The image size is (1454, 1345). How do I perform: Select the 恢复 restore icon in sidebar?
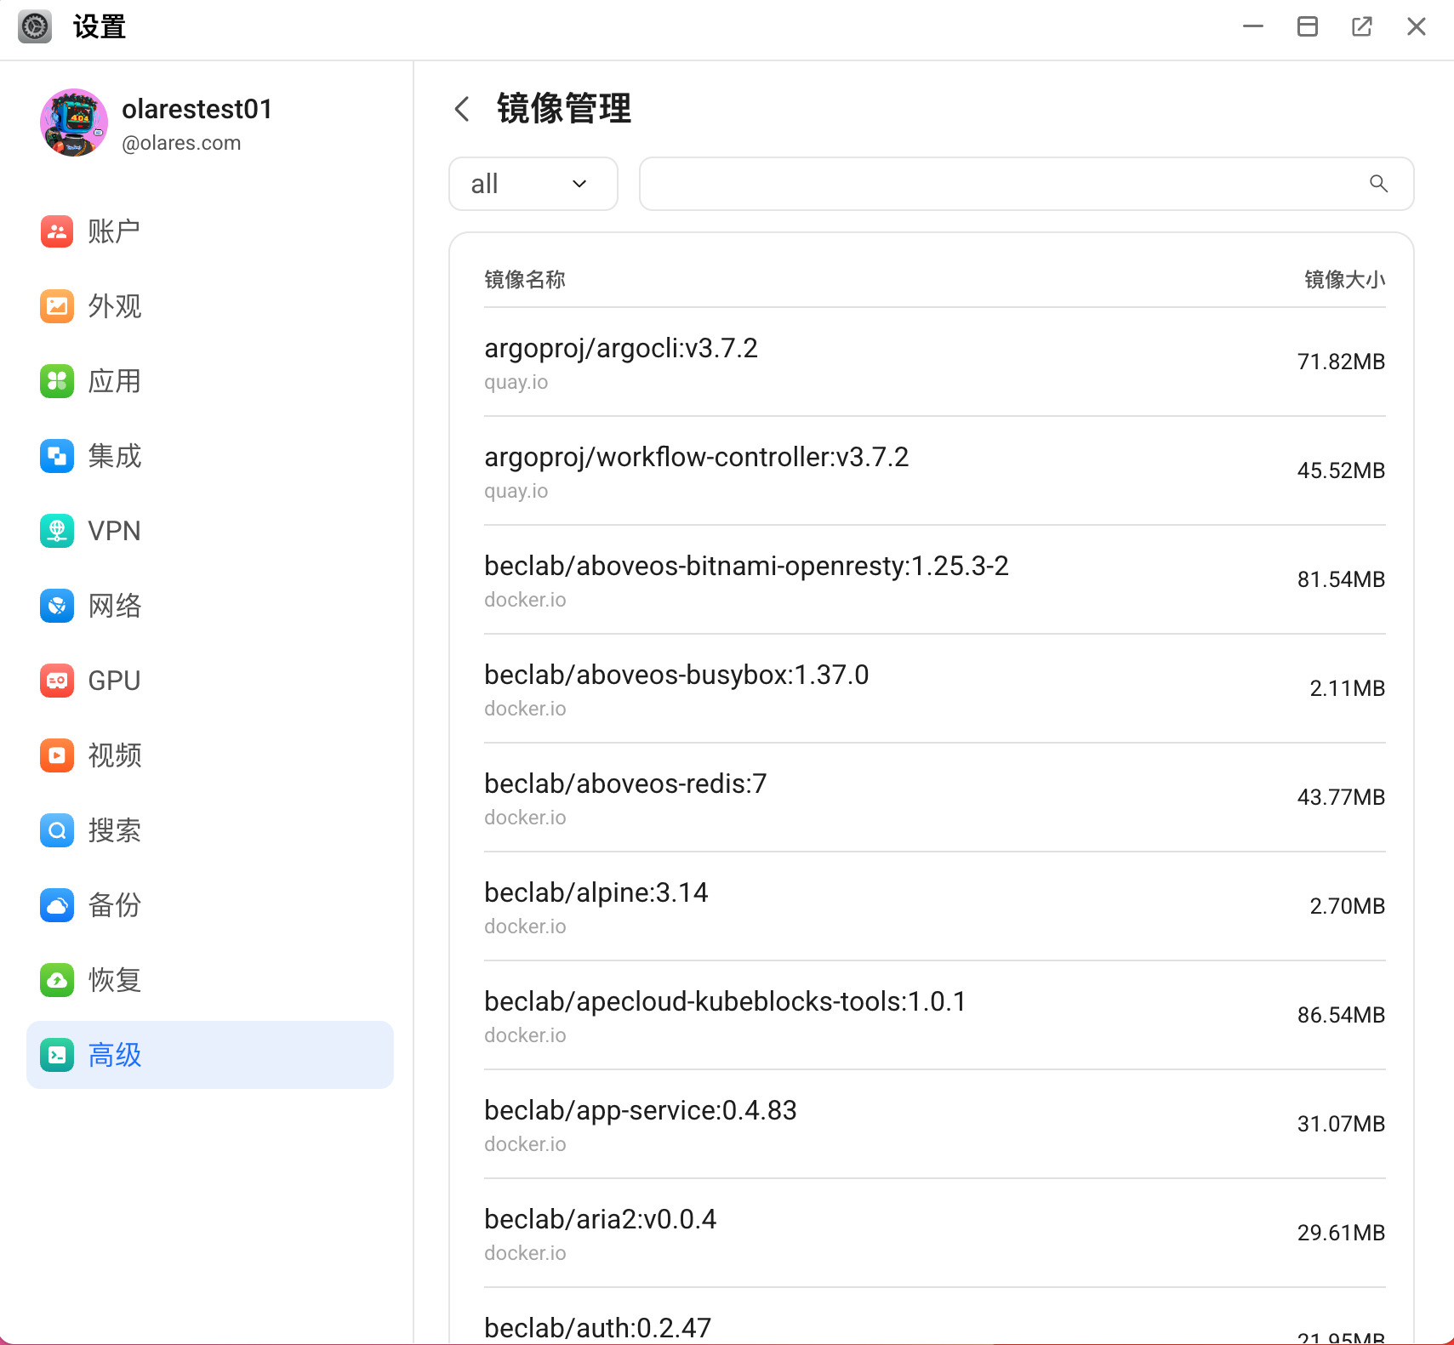56,980
